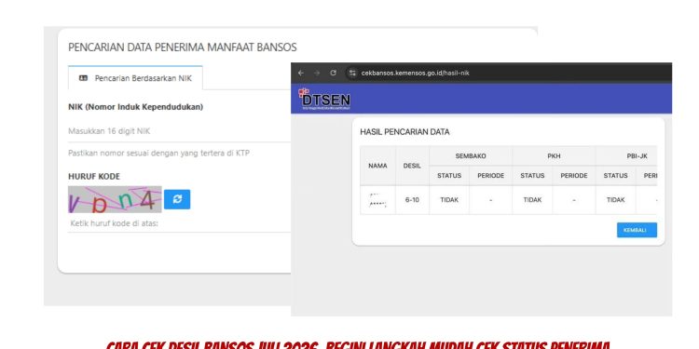Click the PKH column header
The width and height of the screenshot is (699, 349).
554,156
